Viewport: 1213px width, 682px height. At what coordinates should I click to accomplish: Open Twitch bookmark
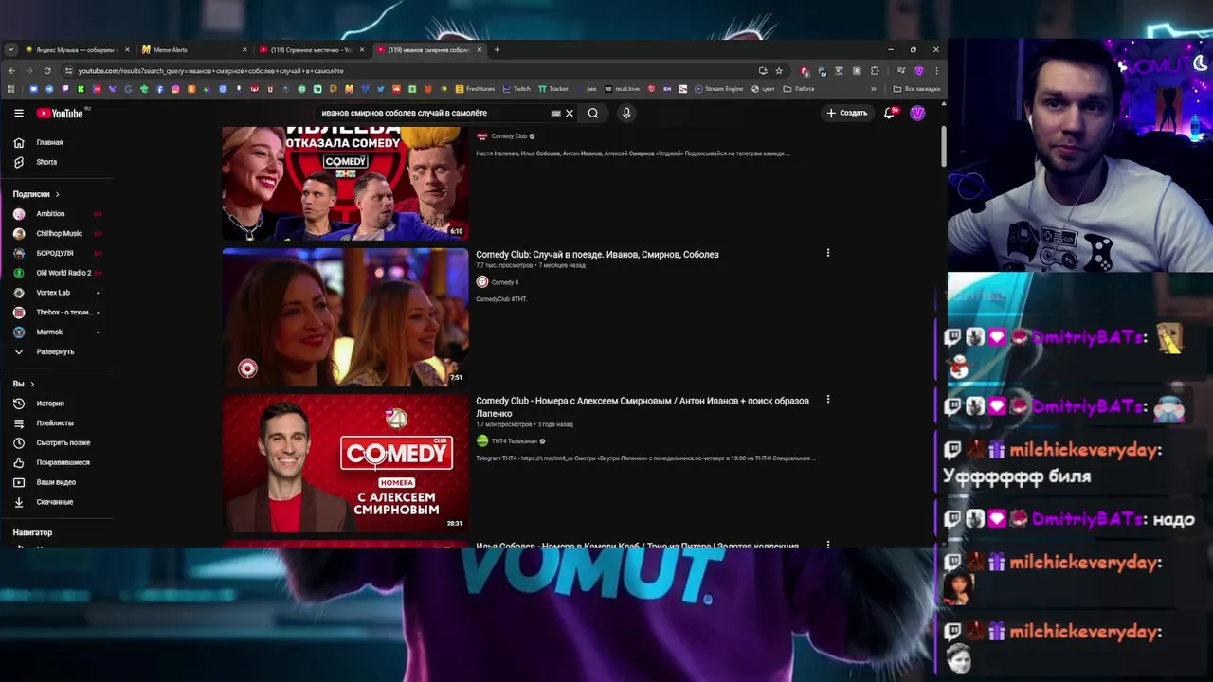click(x=516, y=89)
